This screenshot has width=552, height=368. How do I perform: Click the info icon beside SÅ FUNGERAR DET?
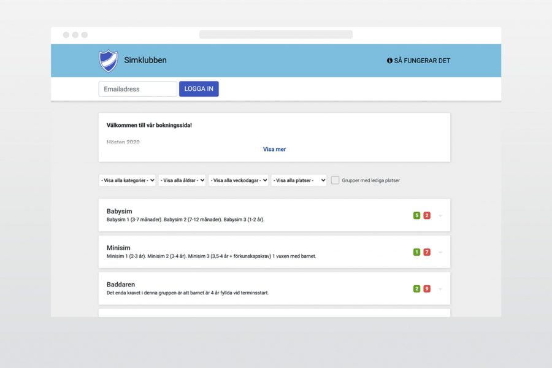click(389, 61)
